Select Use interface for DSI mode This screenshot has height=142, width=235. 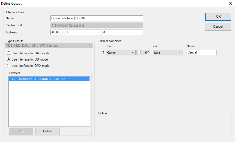coord(9,59)
